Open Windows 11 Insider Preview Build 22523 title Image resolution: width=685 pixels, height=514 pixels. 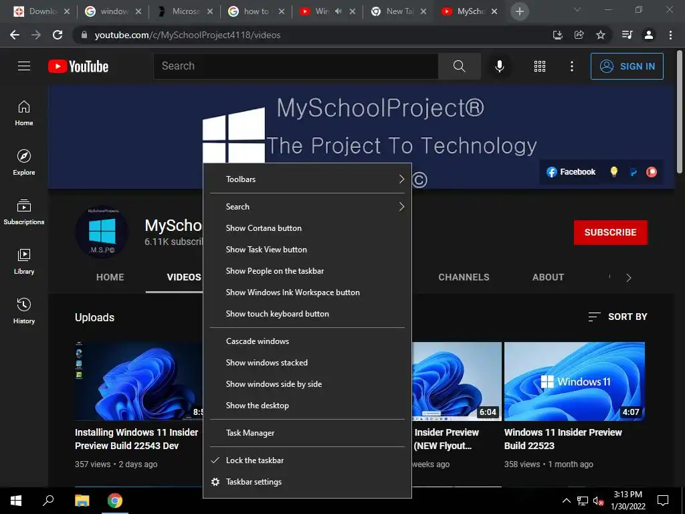pyautogui.click(x=563, y=439)
